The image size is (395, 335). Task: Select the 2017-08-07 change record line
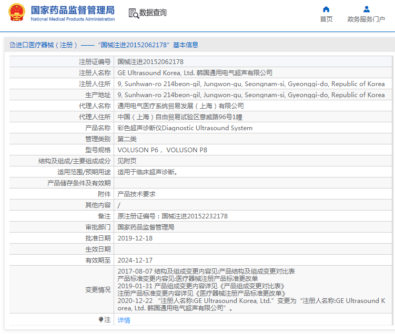pyautogui.click(x=206, y=271)
